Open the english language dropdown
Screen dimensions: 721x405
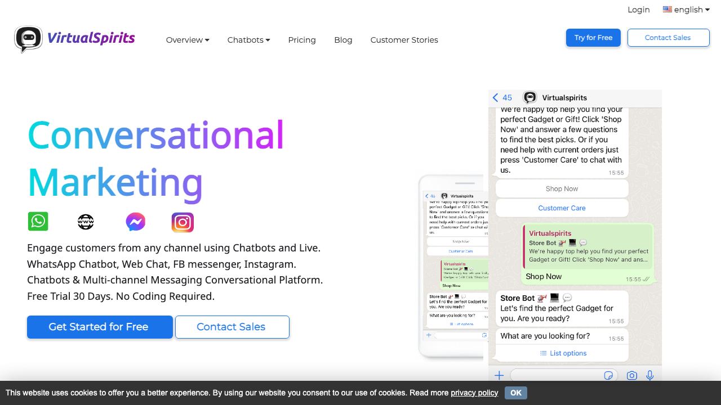[686, 10]
